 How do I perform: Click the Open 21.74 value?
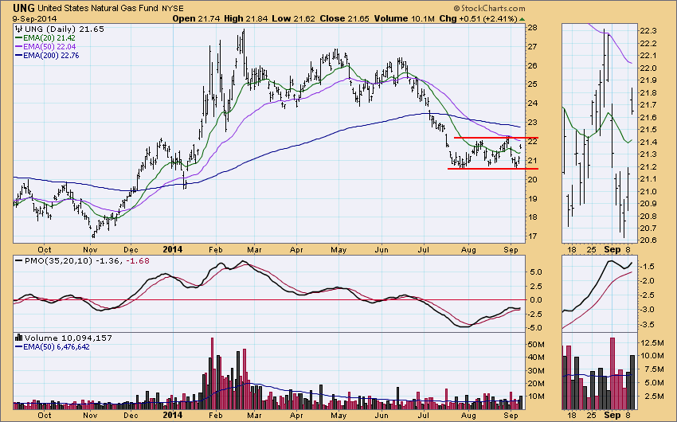pyautogui.click(x=196, y=18)
